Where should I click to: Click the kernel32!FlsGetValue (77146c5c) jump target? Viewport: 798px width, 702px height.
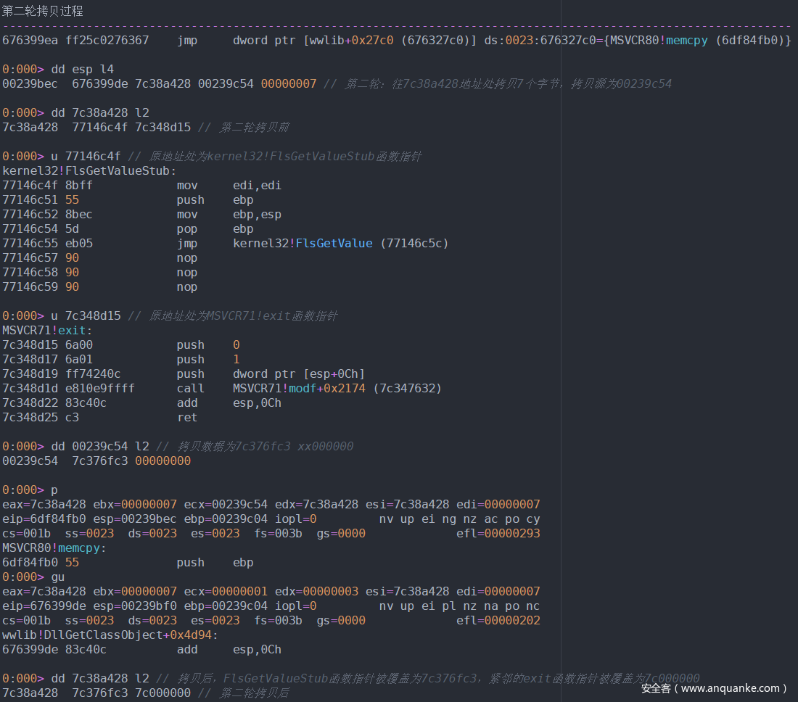click(x=340, y=244)
